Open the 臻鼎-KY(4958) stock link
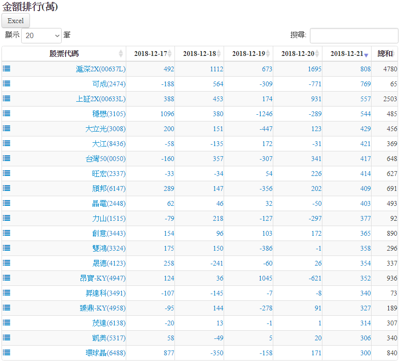The width and height of the screenshot is (400, 363). [x=104, y=308]
